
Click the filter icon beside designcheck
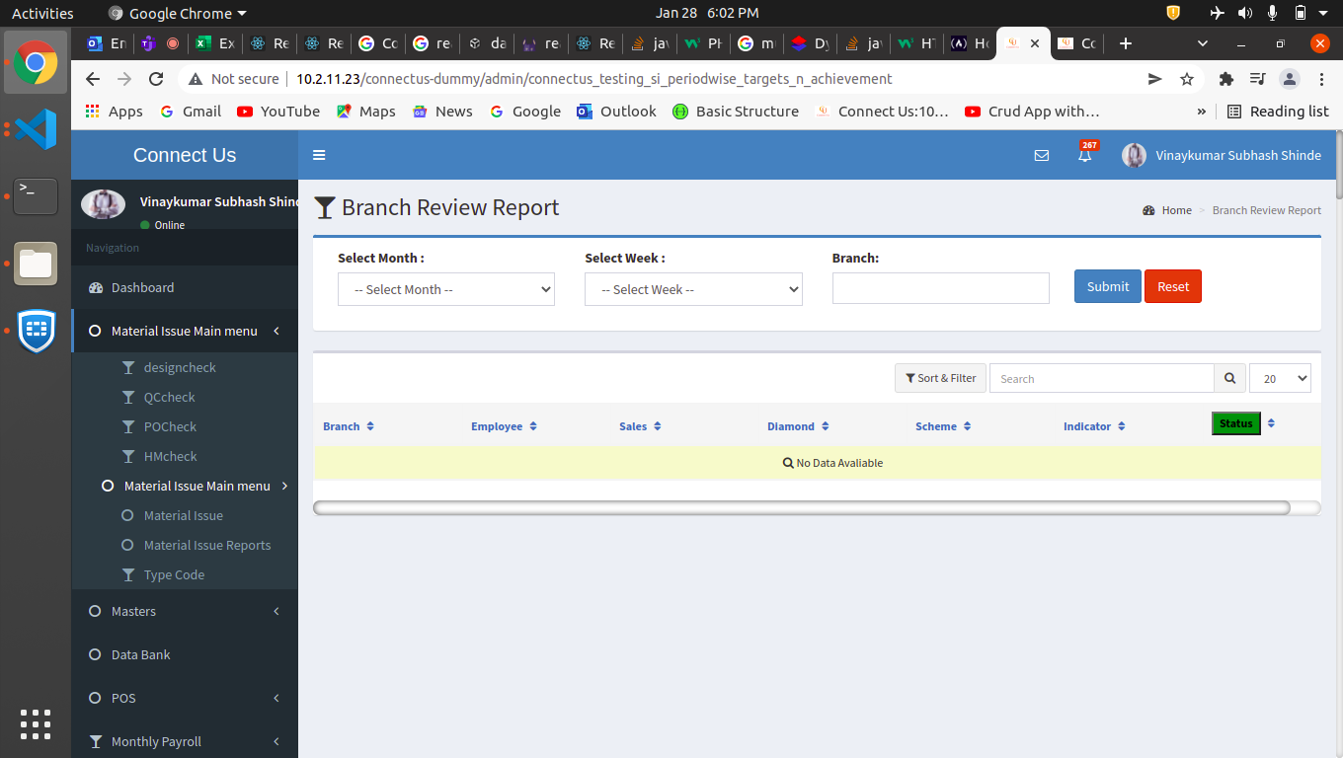127,367
